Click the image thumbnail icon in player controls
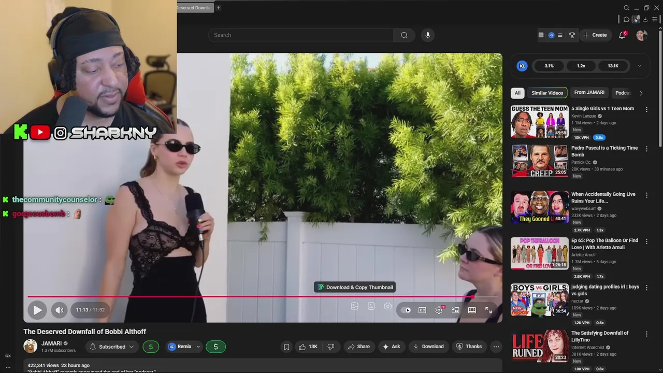Viewport: 663px width, 373px height. point(355,306)
